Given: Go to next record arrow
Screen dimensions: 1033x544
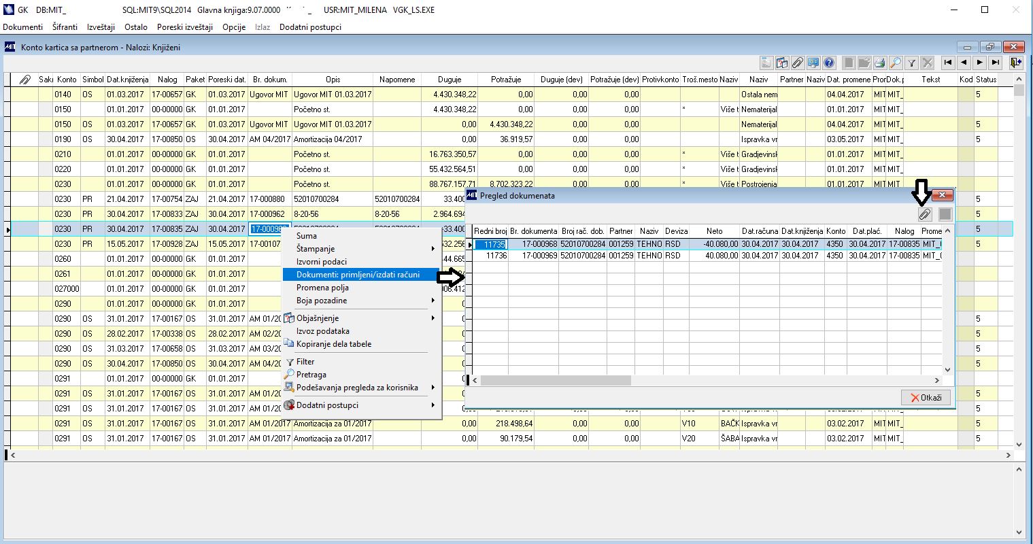Looking at the screenshot, I should tap(980, 63).
